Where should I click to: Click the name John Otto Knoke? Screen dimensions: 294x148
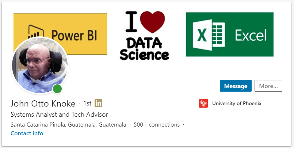click(x=43, y=103)
